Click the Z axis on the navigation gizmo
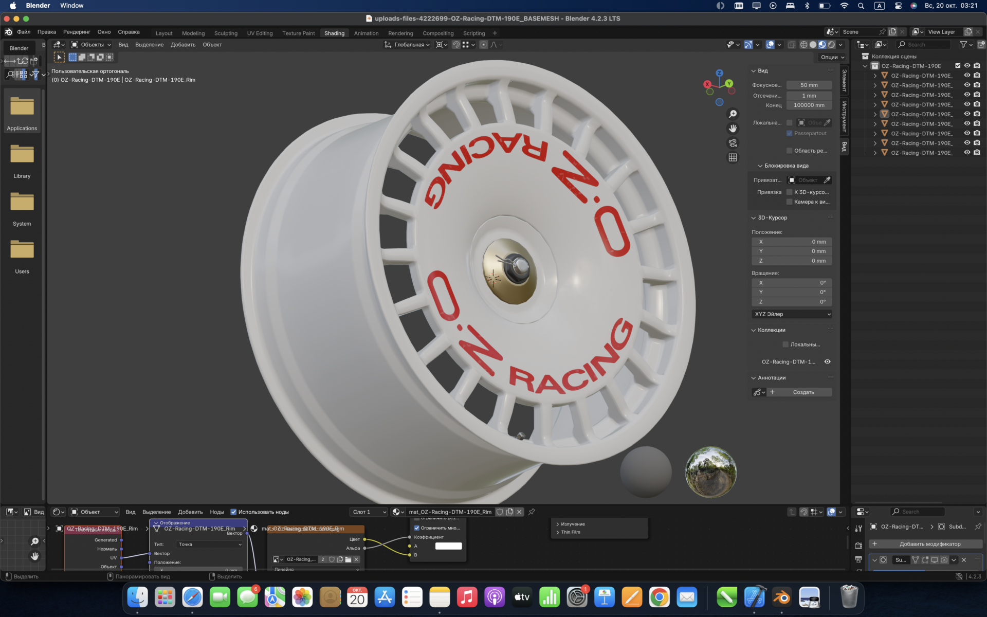 719,73
